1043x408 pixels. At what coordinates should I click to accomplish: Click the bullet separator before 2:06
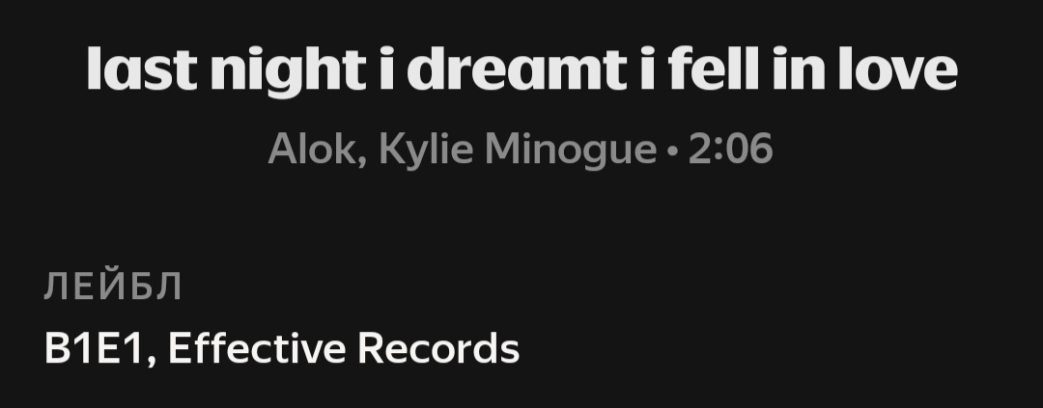[x=672, y=152]
